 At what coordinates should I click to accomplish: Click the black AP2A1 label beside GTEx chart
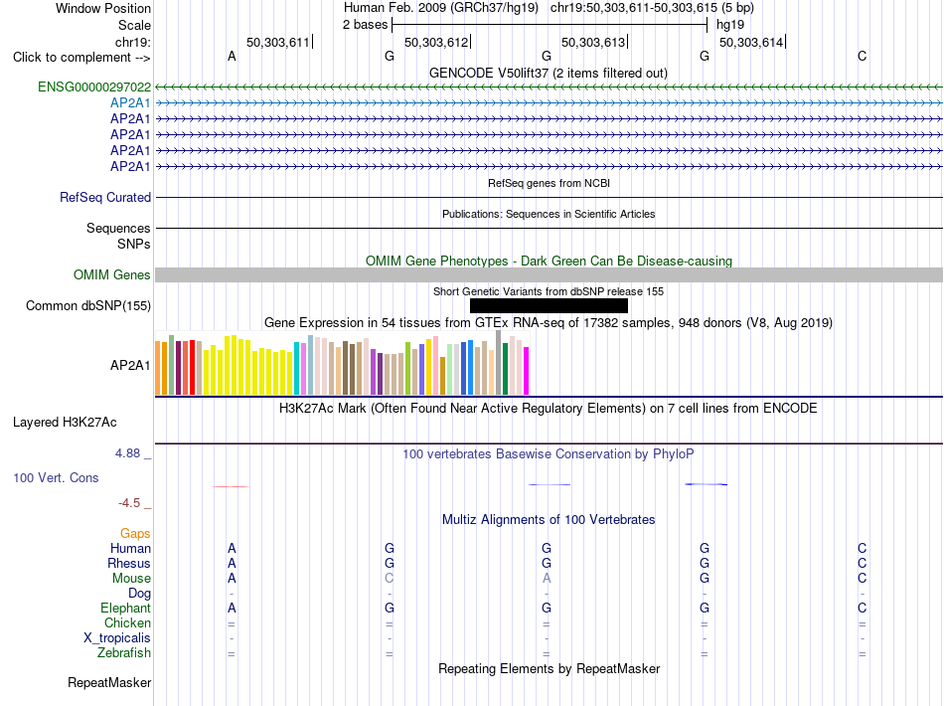point(130,366)
